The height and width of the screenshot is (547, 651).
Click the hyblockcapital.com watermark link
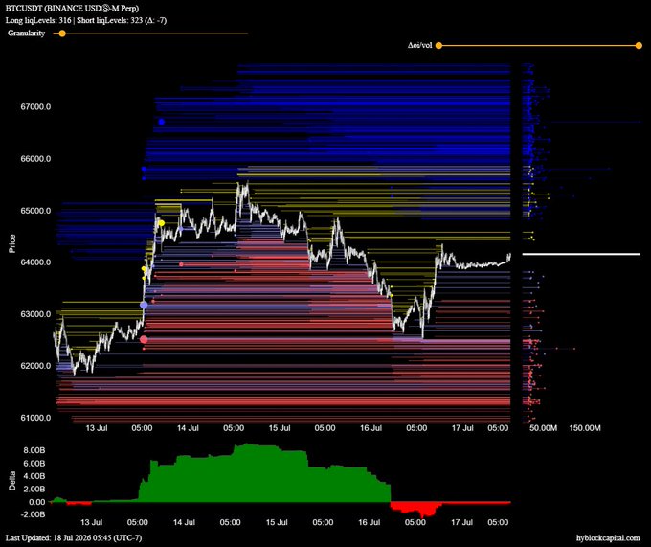tap(608, 537)
